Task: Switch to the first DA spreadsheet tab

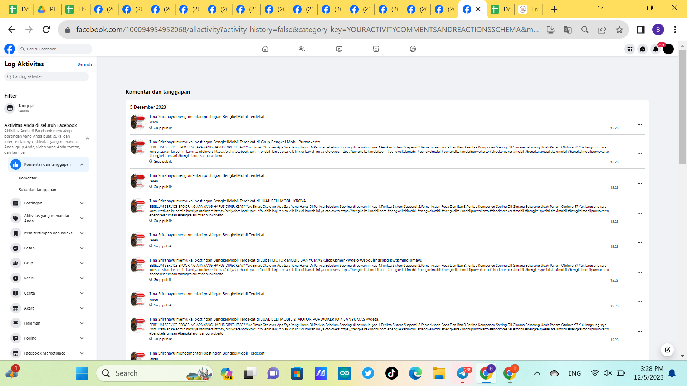Action: coord(18,9)
